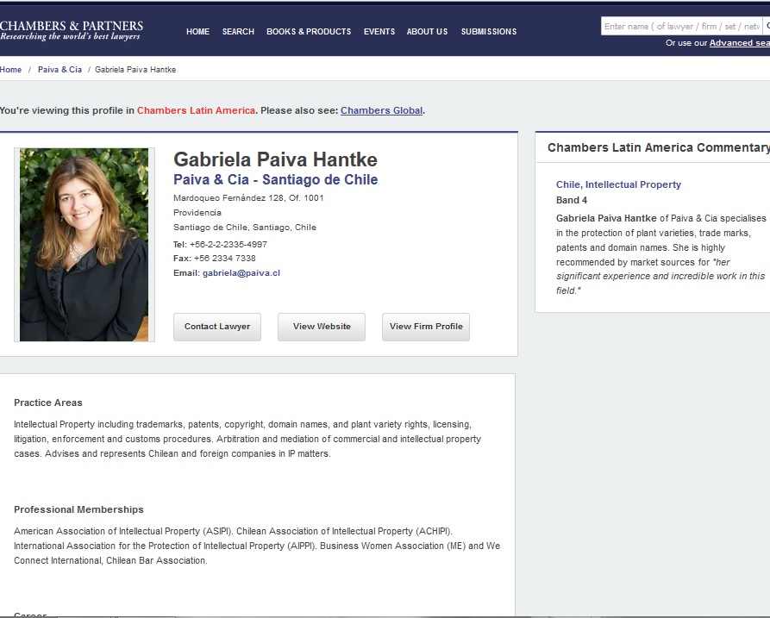Click the red Chambers Latin America text
Screen dimensions: 770x618
pyautogui.click(x=196, y=110)
